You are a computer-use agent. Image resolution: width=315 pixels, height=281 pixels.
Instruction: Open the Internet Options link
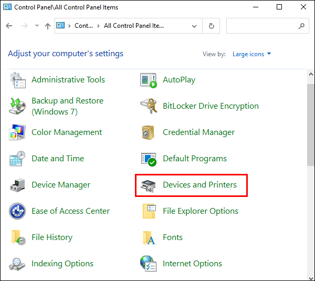tap(192, 264)
